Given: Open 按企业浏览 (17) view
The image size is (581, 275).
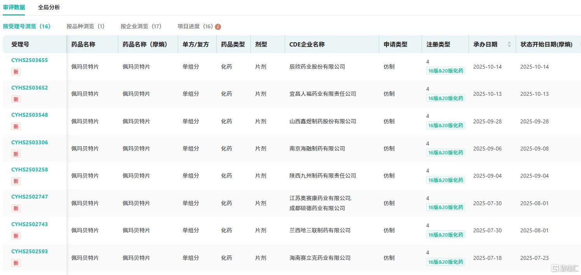Looking at the screenshot, I should (141, 26).
